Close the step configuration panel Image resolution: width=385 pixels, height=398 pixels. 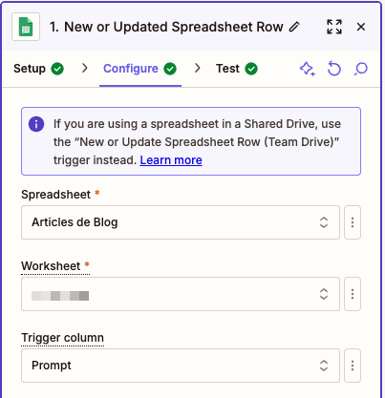pyautogui.click(x=361, y=27)
